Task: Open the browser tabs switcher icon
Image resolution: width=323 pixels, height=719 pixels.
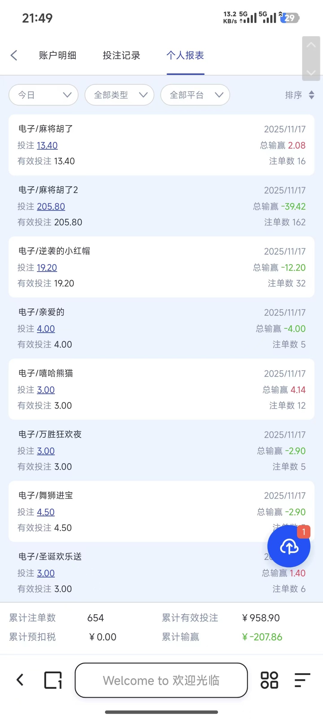Action: 53,680
